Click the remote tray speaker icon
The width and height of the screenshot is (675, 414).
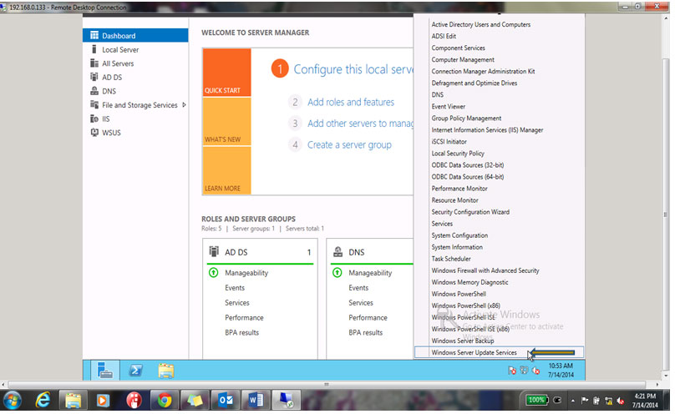535,370
